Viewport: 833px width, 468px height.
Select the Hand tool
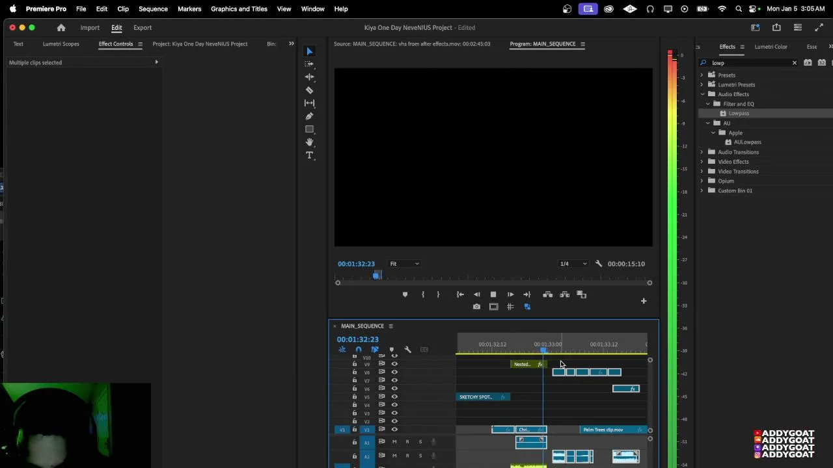coord(310,142)
